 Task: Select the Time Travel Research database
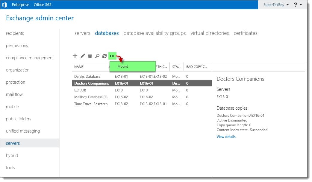pyautogui.click(x=91, y=104)
